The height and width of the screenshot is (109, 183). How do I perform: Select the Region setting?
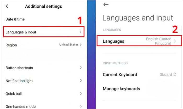tap(43, 45)
